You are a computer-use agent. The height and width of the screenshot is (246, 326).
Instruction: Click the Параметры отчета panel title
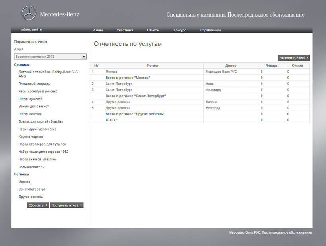click(30, 42)
